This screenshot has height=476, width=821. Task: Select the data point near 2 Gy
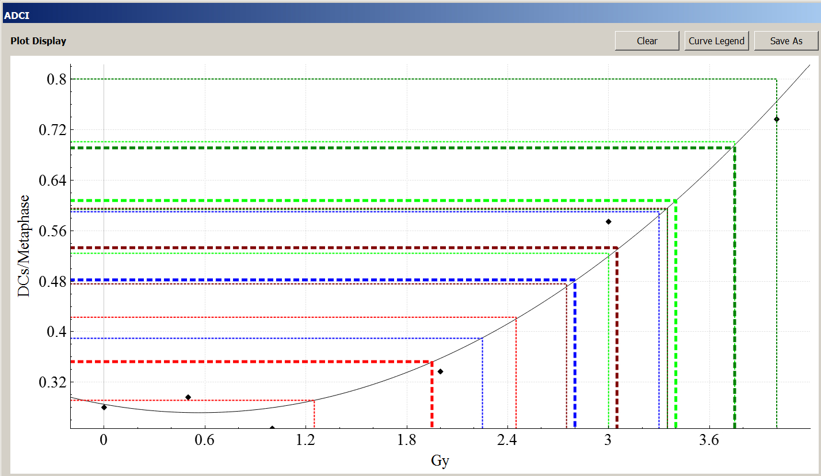(x=440, y=371)
